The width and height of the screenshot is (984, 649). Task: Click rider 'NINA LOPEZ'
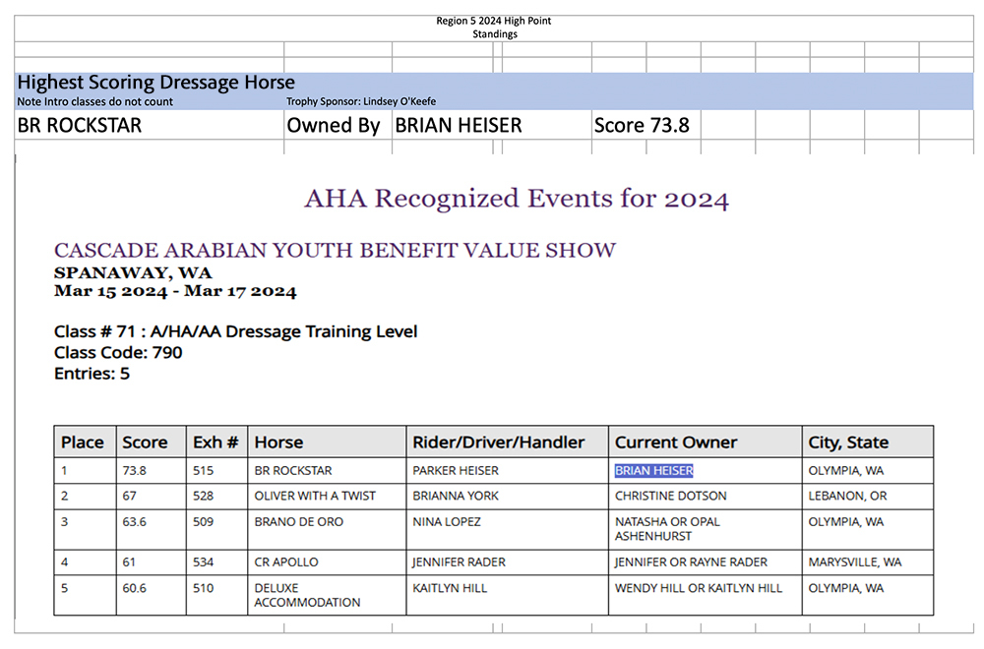447,522
